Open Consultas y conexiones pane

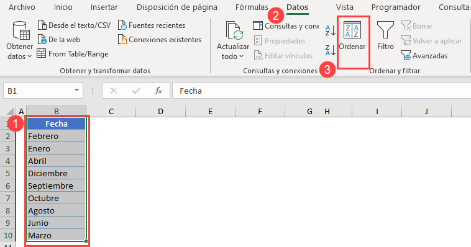click(x=286, y=26)
